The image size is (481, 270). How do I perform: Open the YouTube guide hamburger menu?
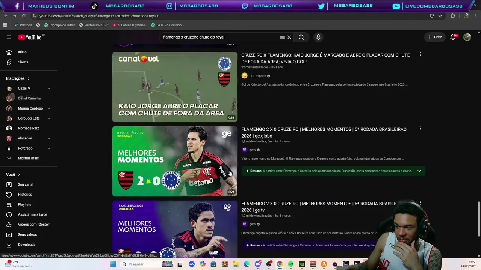pyautogui.click(x=9, y=37)
